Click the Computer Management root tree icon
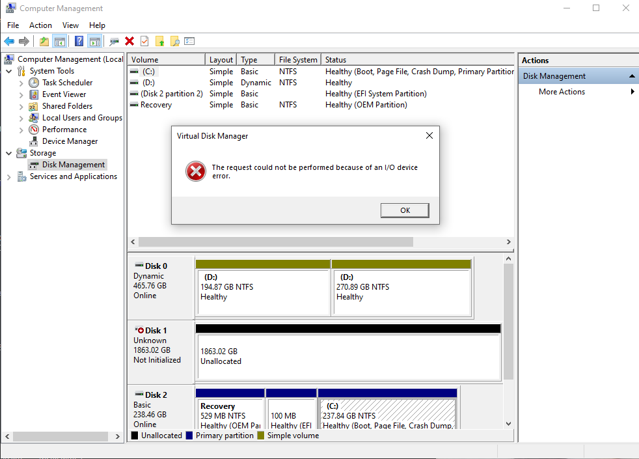 click(9, 59)
